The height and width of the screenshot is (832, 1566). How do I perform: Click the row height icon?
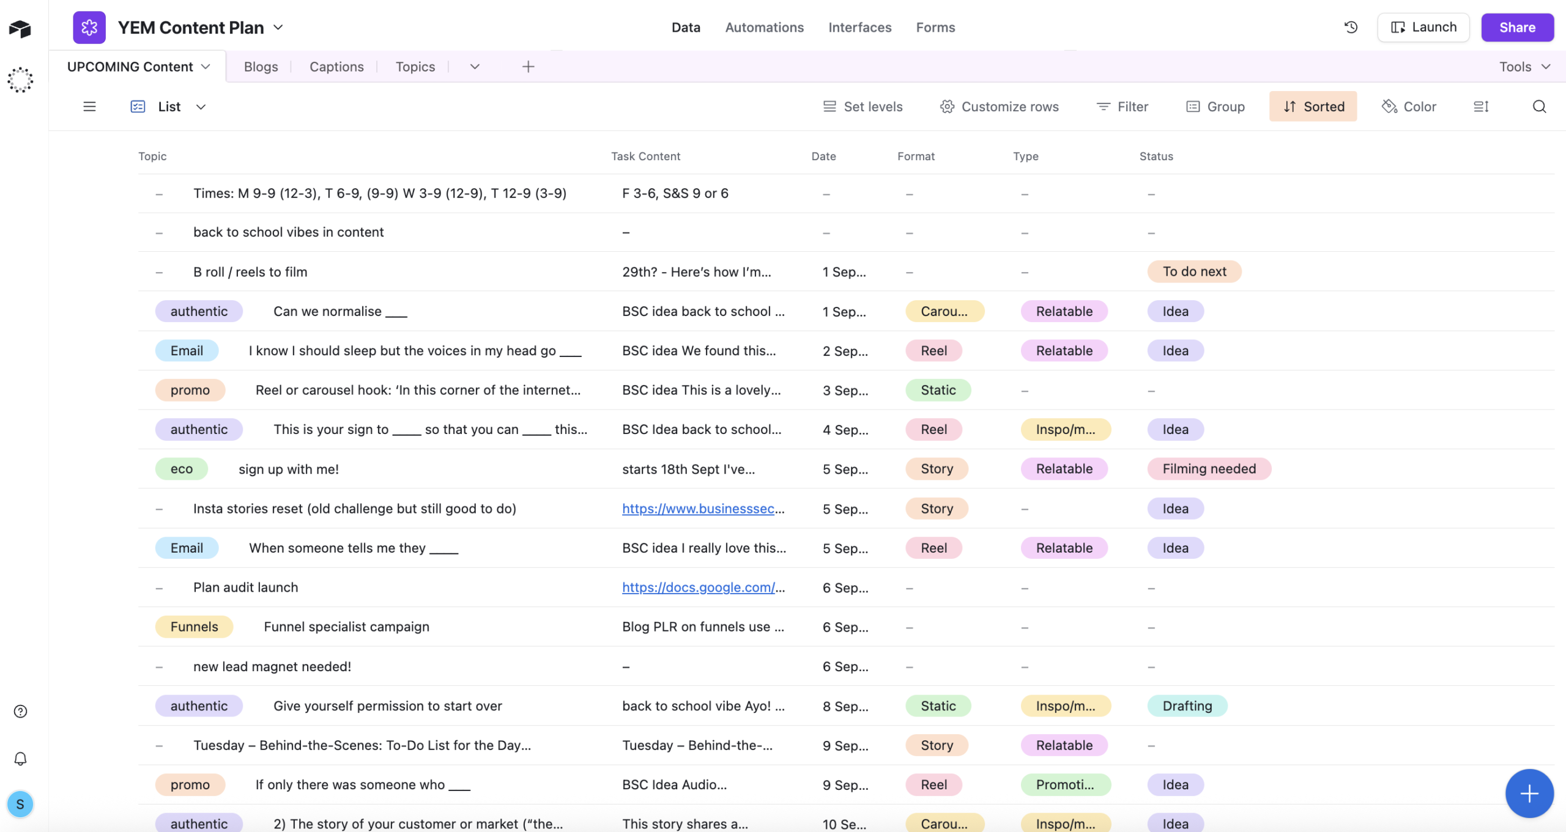[1481, 106]
